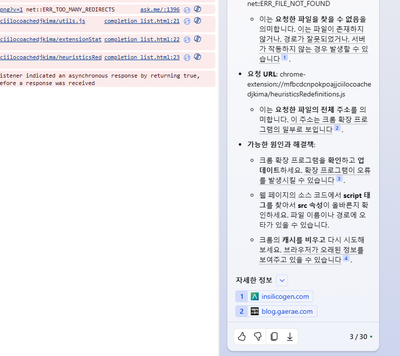Expand the 자세한 정보 chevron
Image resolution: width=400 pixels, height=356 pixels.
click(x=282, y=280)
